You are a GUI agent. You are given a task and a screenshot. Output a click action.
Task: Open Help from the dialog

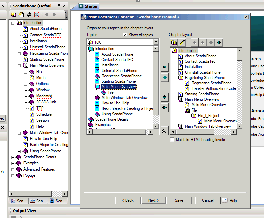click(x=233, y=200)
